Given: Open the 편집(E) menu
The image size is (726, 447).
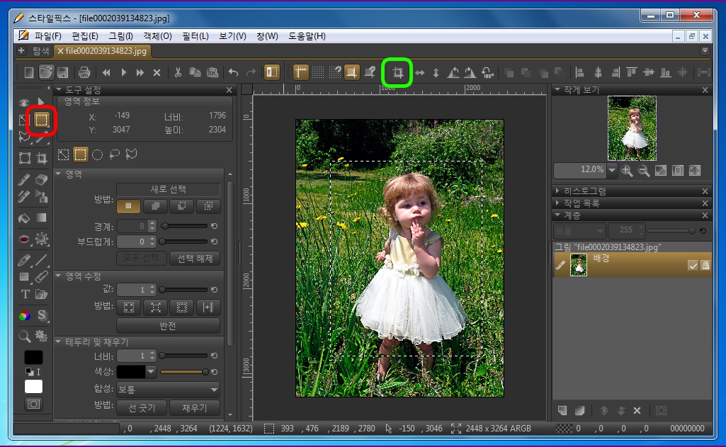Looking at the screenshot, I should 85,36.
